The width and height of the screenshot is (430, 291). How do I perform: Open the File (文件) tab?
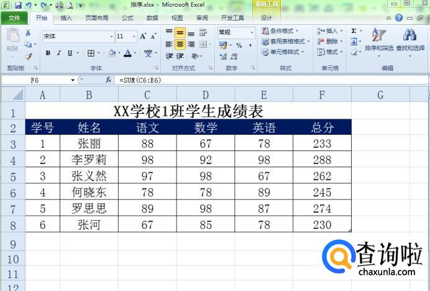pyautogui.click(x=14, y=18)
